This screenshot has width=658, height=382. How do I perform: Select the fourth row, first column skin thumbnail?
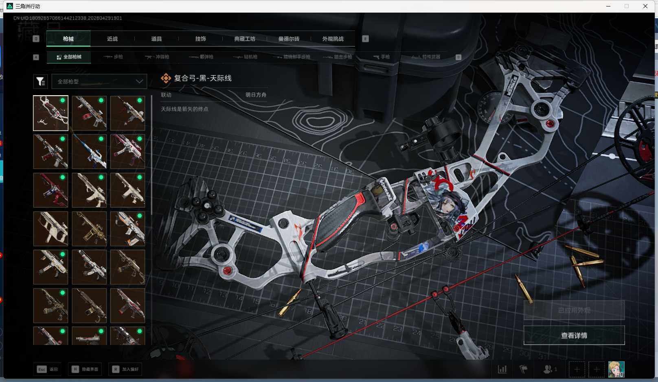(x=50, y=229)
